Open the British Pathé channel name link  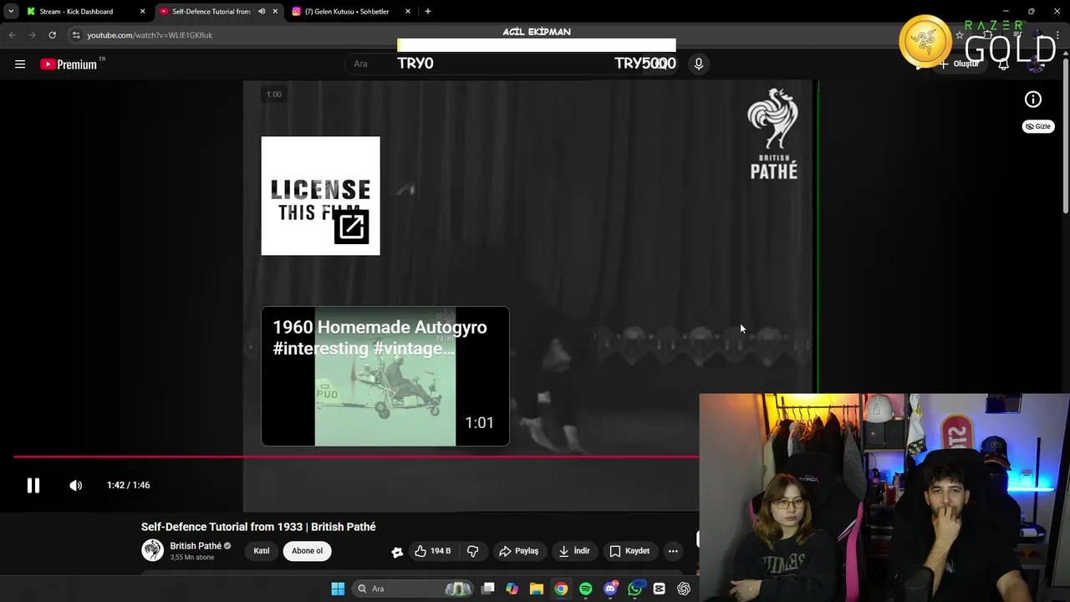196,546
